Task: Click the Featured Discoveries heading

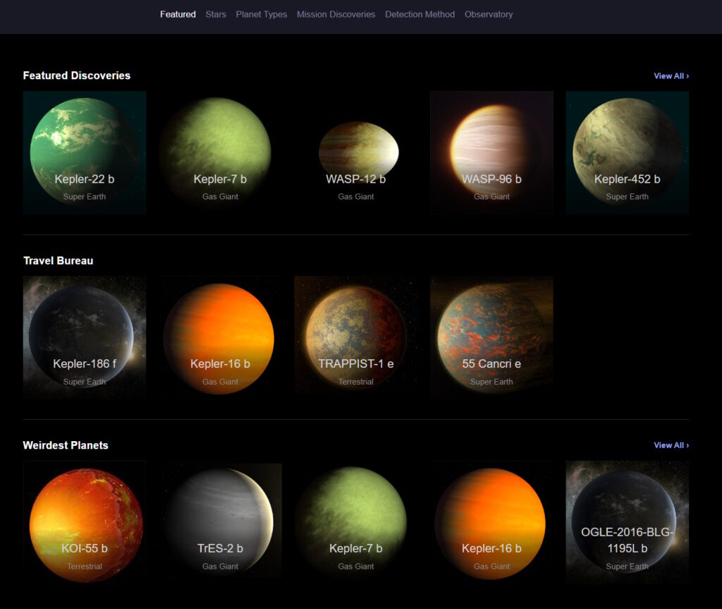Action: (76, 76)
